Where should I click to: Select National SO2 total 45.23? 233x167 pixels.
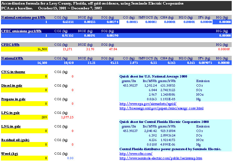[x=114, y=63]
